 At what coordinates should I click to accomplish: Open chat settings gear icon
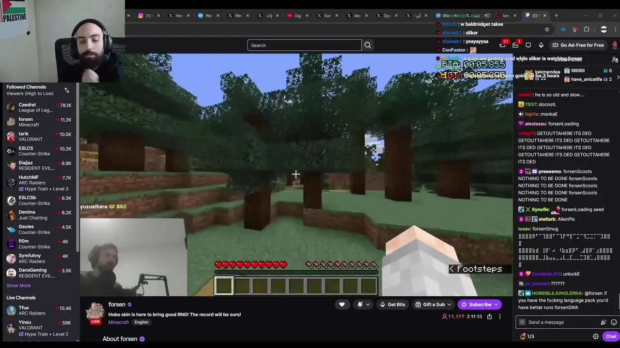596,336
